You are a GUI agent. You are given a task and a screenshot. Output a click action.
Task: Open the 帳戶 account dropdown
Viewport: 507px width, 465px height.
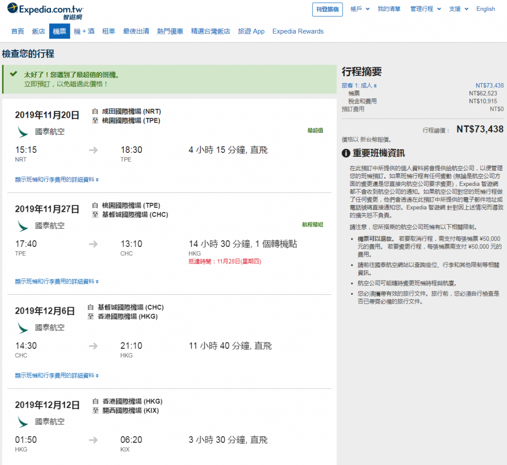pyautogui.click(x=360, y=9)
